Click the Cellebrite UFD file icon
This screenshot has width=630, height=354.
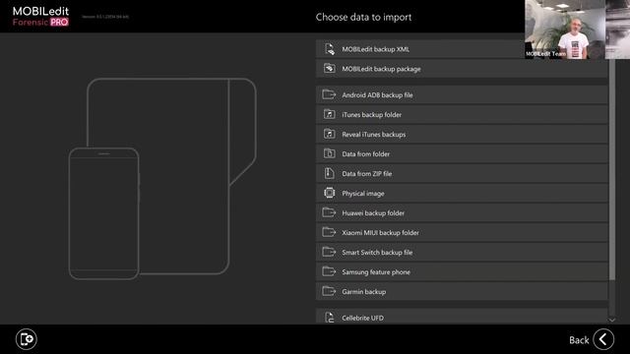pyautogui.click(x=329, y=318)
